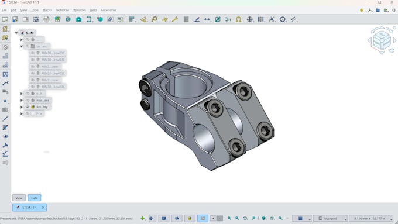Image resolution: width=398 pixels, height=224 pixels.
Task: Close the STEM : 1* document tab
Action: (x=43, y=208)
